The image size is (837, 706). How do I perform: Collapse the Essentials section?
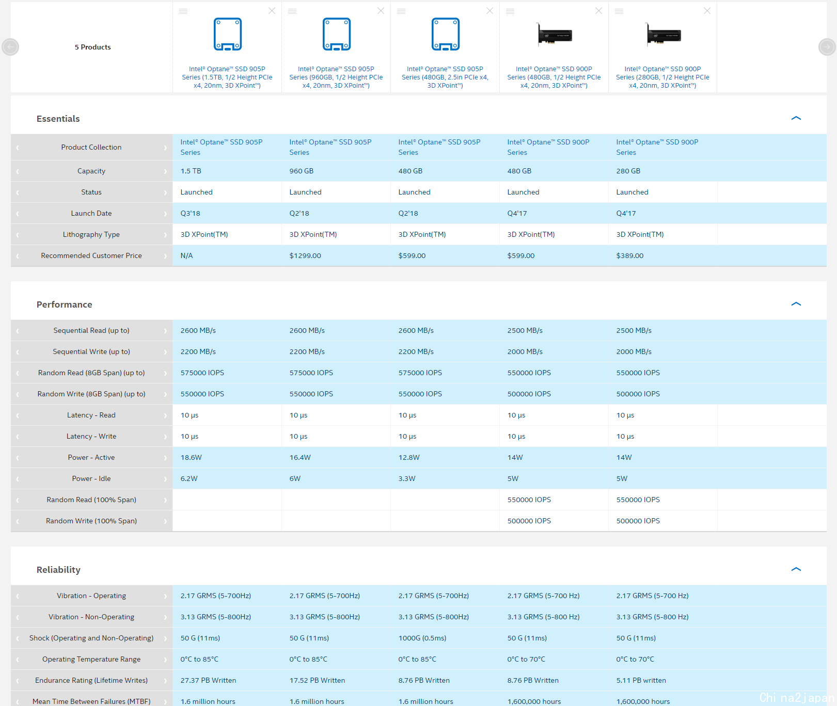click(x=796, y=118)
